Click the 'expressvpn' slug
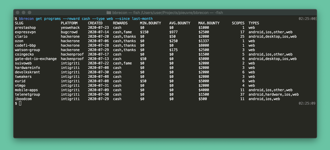The height and width of the screenshot is (150, 330). [x=25, y=32]
